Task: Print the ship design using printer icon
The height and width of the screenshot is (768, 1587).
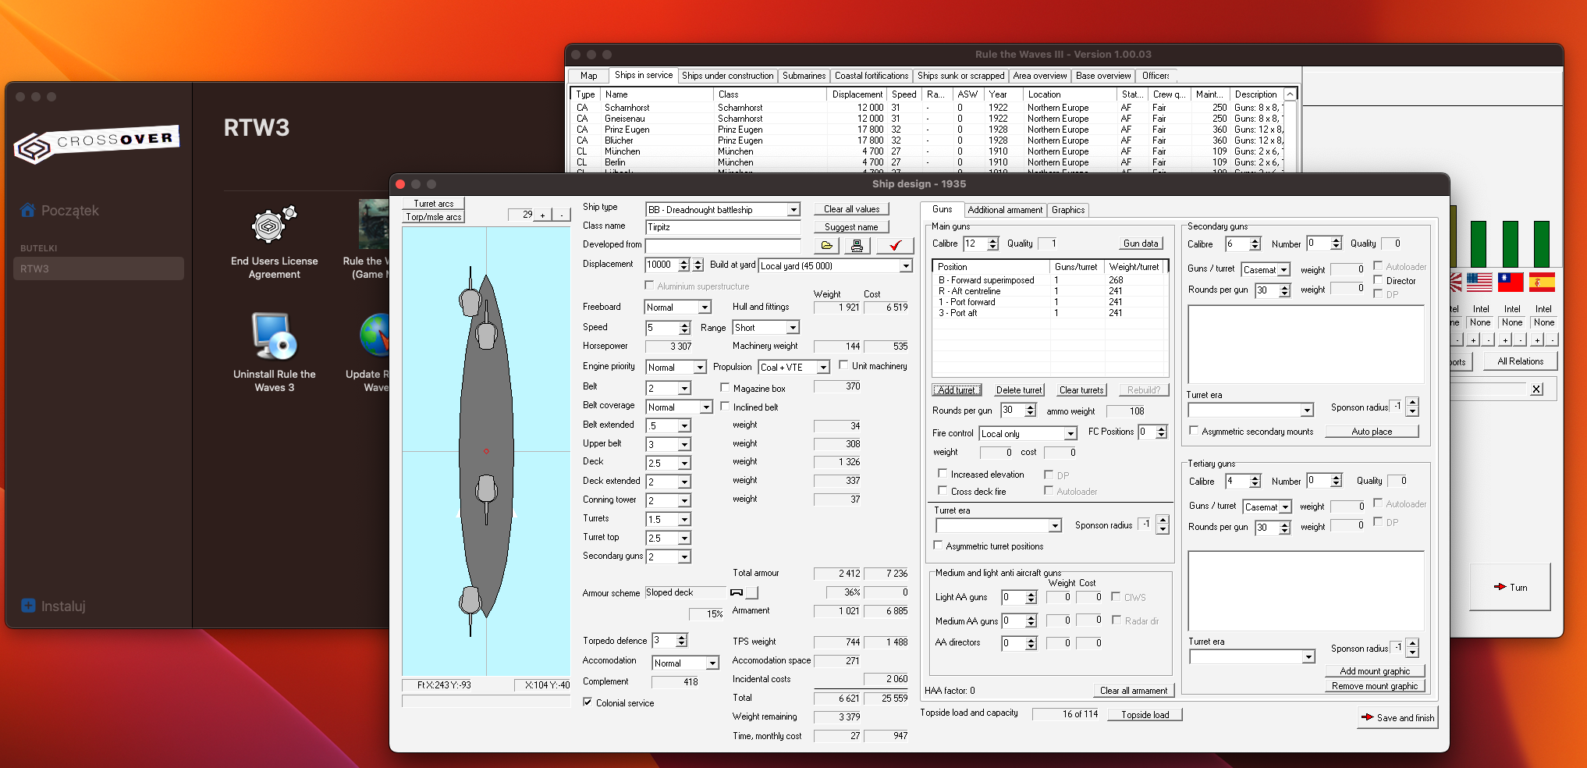Action: point(857,246)
